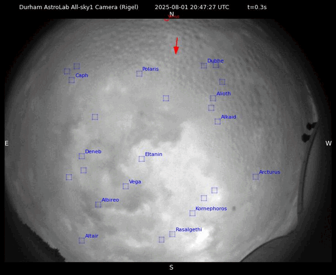This screenshot has width=336, height=275.
Task: Click the Alkaid star marker box
Action: click(x=218, y=122)
